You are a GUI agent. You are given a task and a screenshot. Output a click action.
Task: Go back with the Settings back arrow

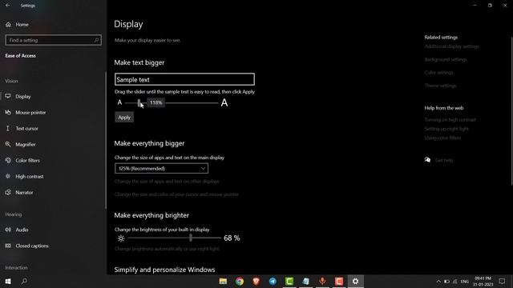(x=7, y=6)
